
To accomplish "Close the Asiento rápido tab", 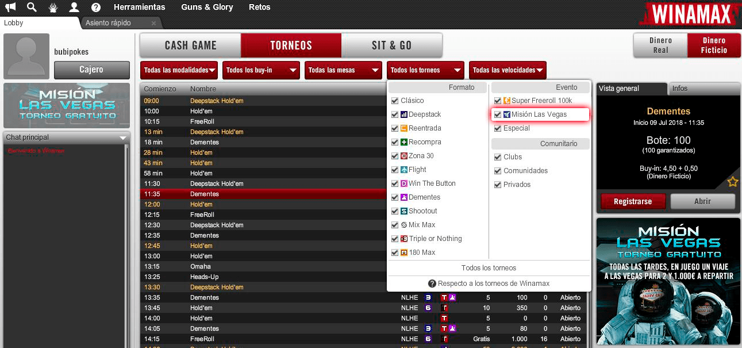I will [x=153, y=24].
